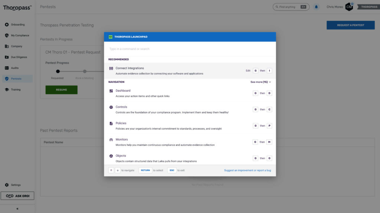The image size is (380, 213).
Task: Click the Dashboard tiles icon
Action: pyautogui.click(x=111, y=91)
